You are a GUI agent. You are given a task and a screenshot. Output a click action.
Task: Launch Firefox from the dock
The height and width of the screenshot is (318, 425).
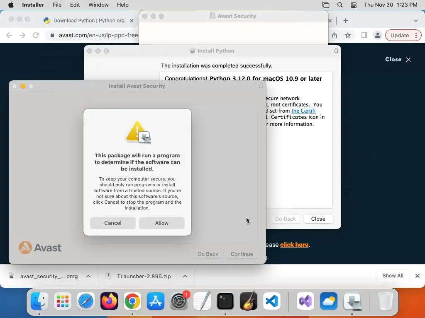(x=109, y=301)
